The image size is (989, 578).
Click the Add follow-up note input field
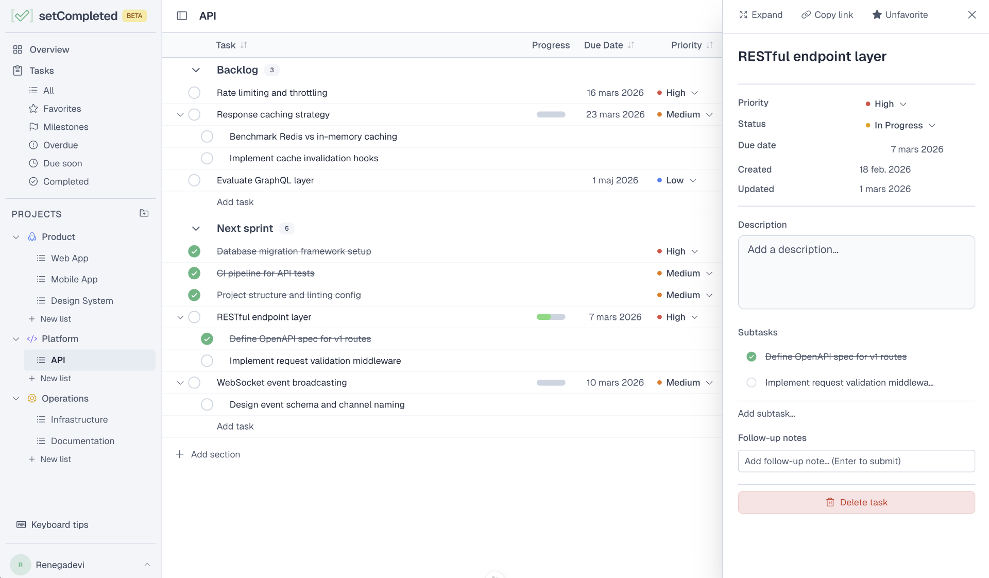[x=856, y=461]
